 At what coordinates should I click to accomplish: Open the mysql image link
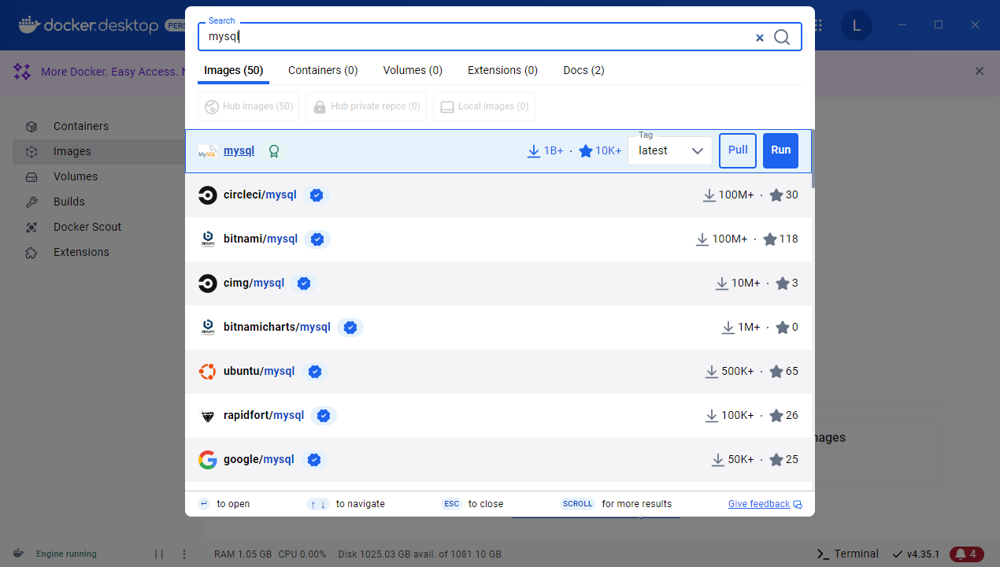point(239,150)
